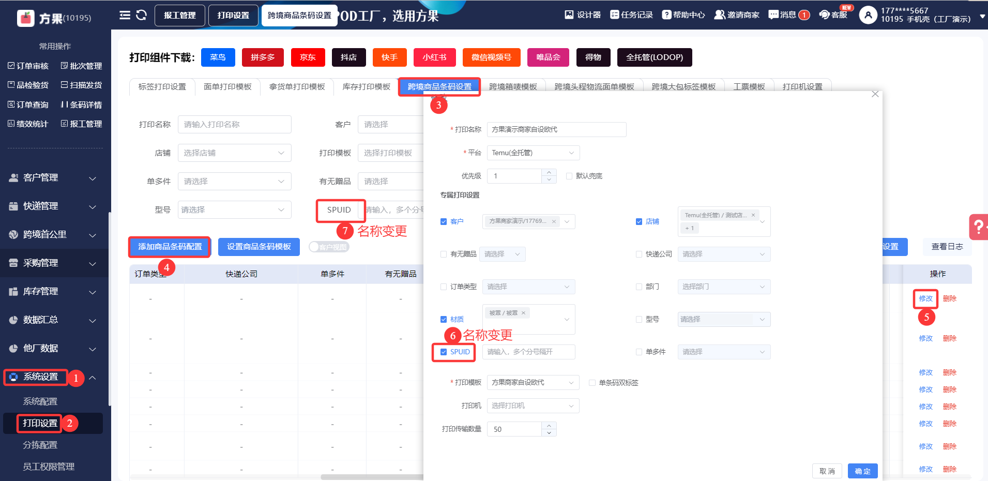Uncheck the 材质 checkbox
The width and height of the screenshot is (988, 481).
coord(444,319)
